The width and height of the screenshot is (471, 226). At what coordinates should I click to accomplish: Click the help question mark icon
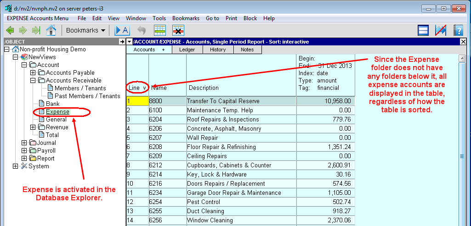[458, 30]
